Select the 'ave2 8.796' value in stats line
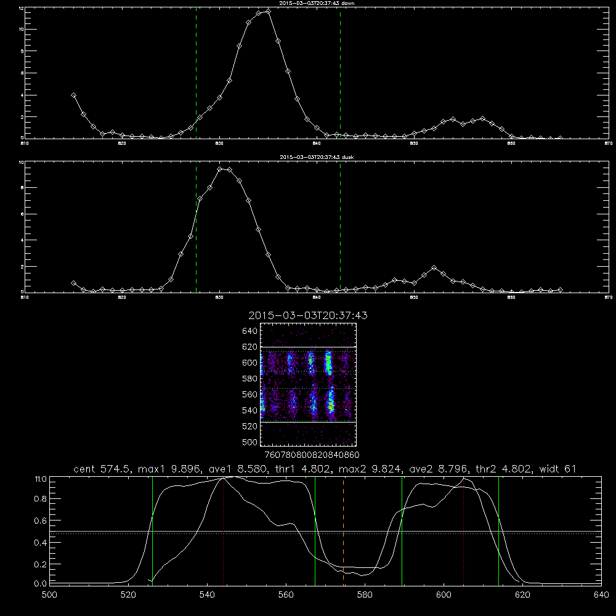The height and width of the screenshot is (616, 616). [x=438, y=469]
